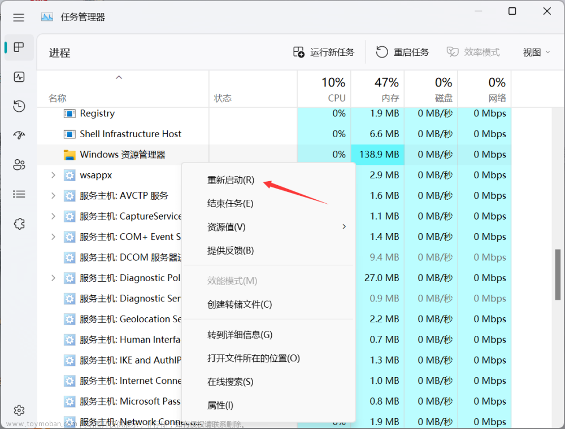Select the 27.0 MB memory cell
Image resolution: width=565 pixels, height=429 pixels.
coord(381,278)
